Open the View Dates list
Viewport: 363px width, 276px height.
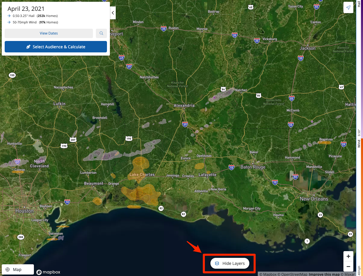coord(49,33)
